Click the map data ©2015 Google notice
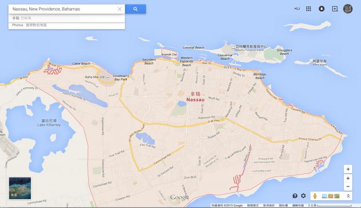This screenshot has width=361, height=208. 227,205
